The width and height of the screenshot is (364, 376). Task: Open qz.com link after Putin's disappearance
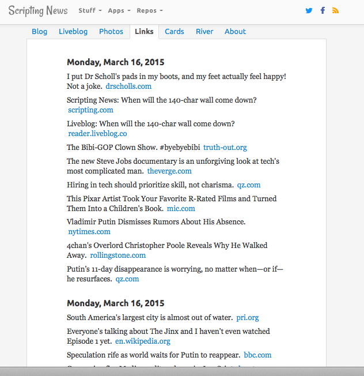[x=127, y=279]
